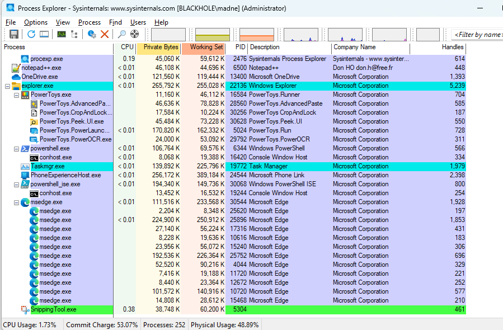The image size is (503, 330).
Task: Sort by Working Set column header
Action: click(x=203, y=48)
